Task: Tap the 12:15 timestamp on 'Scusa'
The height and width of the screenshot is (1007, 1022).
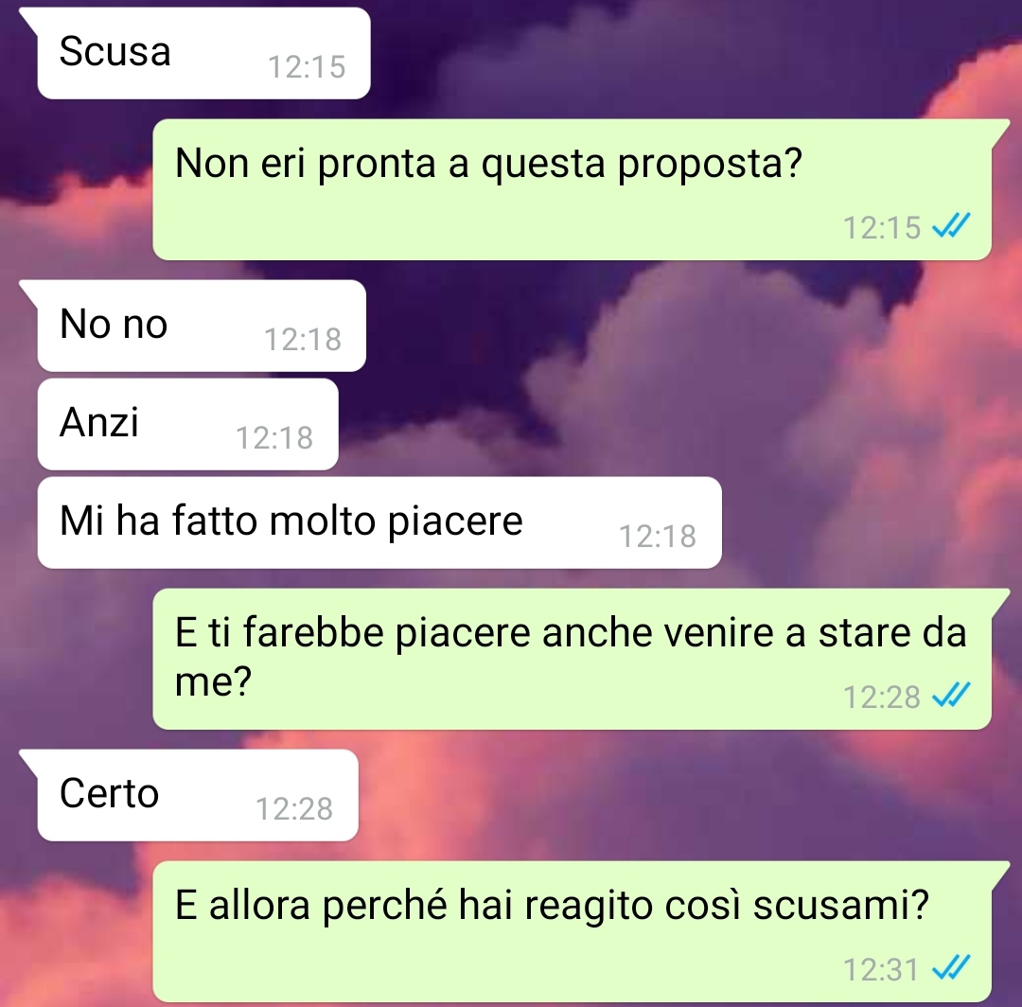Action: click(x=307, y=66)
